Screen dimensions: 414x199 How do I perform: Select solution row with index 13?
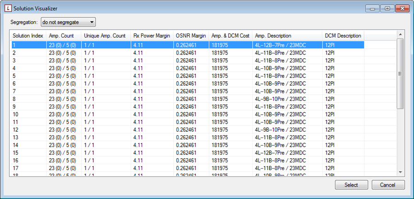tap(187, 138)
